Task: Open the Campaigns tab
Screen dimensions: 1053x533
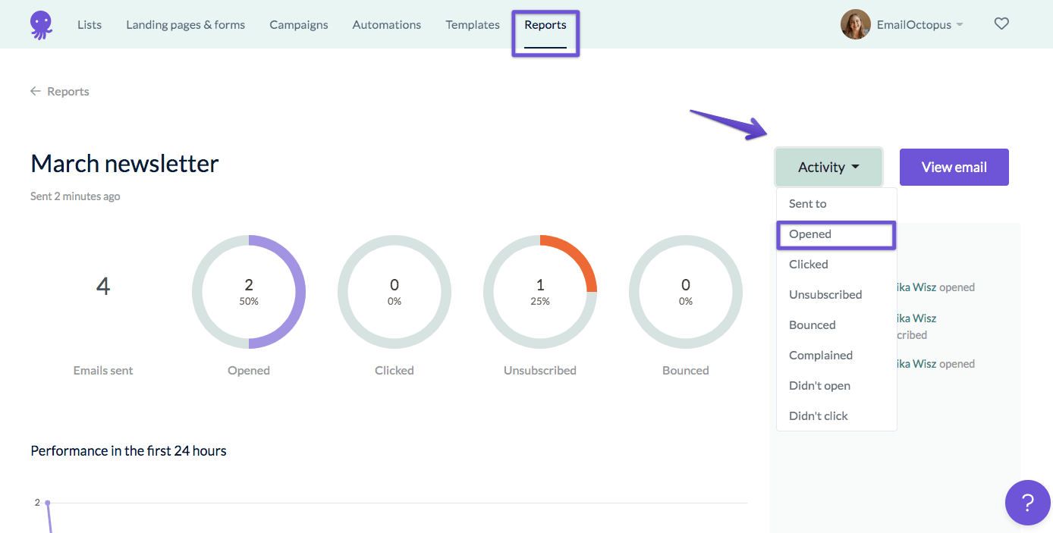Action: point(299,25)
